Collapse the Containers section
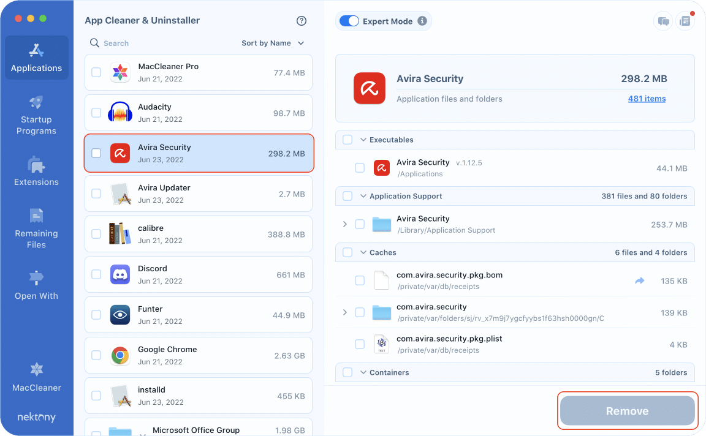The image size is (706, 436). (x=363, y=372)
